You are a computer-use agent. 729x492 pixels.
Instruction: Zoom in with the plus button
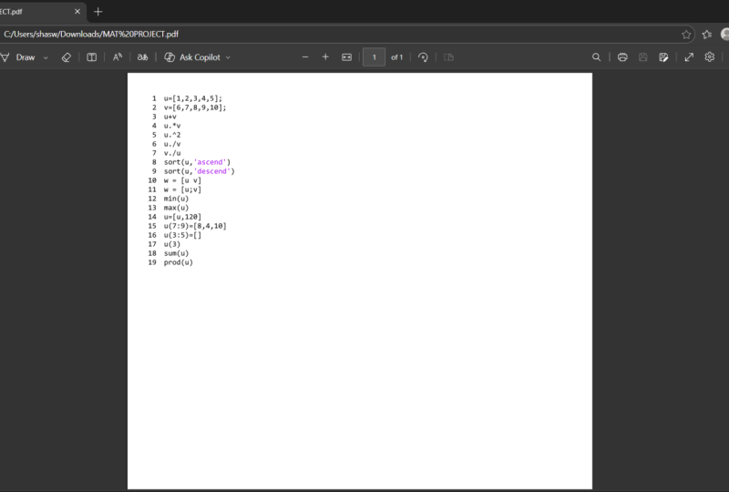tap(325, 57)
